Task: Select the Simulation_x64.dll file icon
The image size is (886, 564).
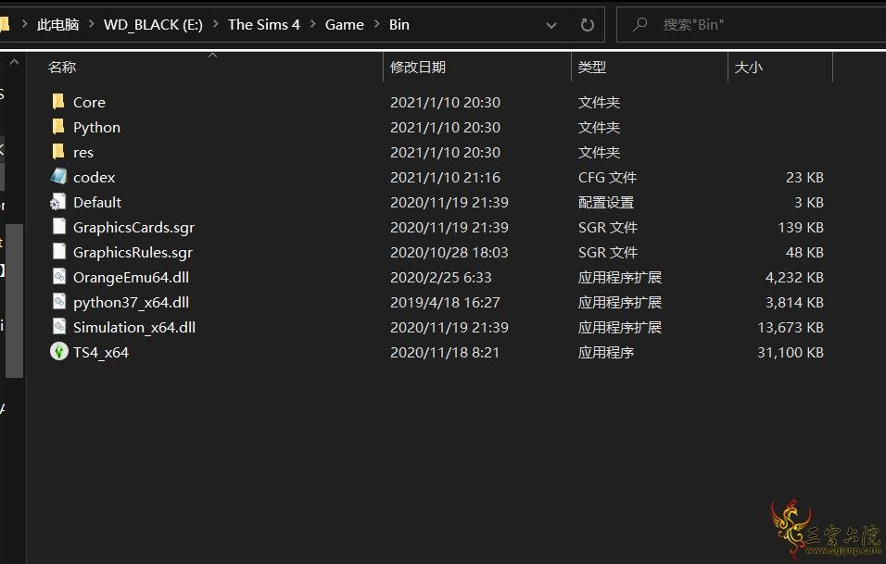Action: click(58, 326)
